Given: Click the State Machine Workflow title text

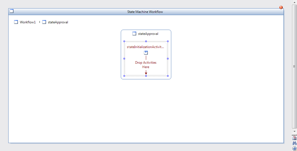Looking at the screenshot, I should tap(145, 12).
